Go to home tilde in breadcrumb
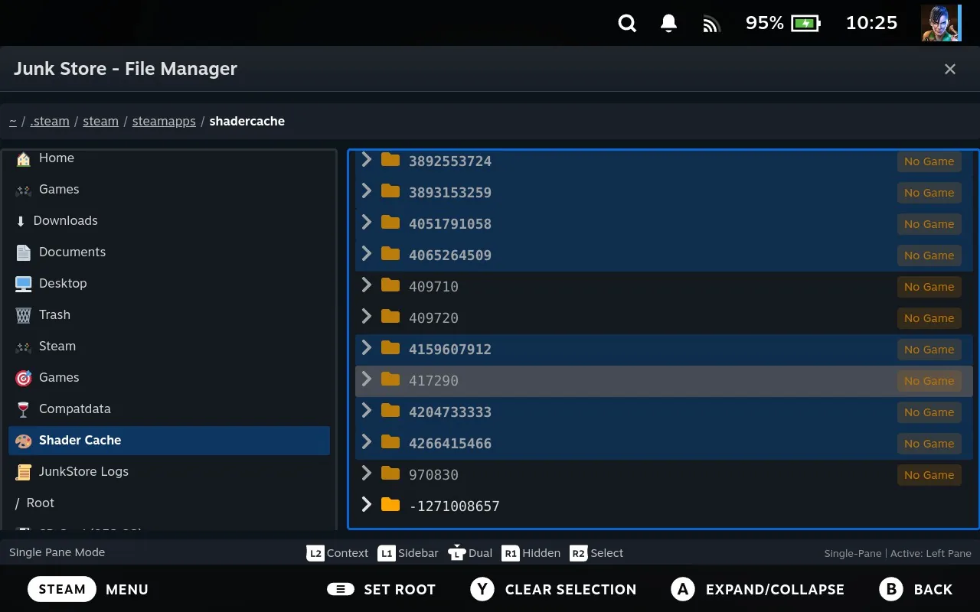The height and width of the screenshot is (612, 980). (x=13, y=121)
